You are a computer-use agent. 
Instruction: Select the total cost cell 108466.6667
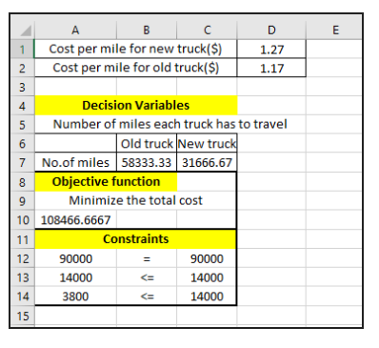pos(75,220)
